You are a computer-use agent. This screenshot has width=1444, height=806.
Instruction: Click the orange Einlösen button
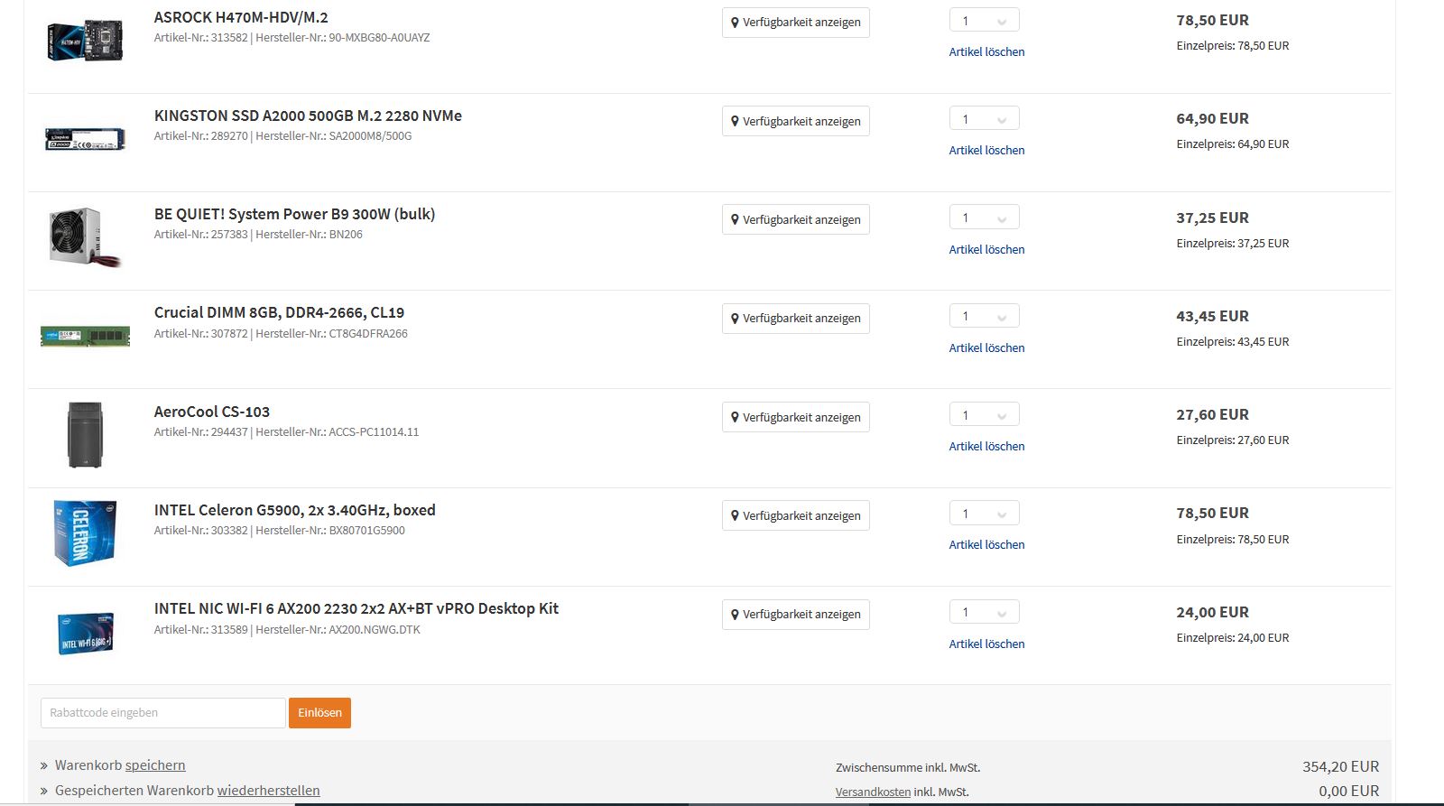click(319, 713)
